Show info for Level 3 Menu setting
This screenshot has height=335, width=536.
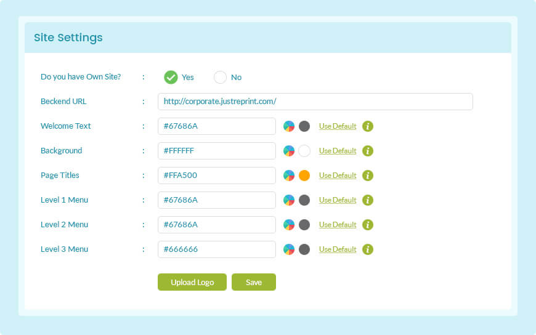(367, 249)
